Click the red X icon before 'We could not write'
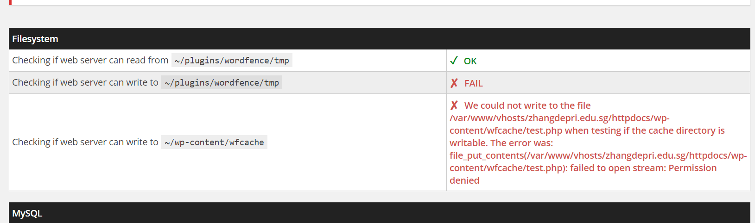 tap(454, 105)
